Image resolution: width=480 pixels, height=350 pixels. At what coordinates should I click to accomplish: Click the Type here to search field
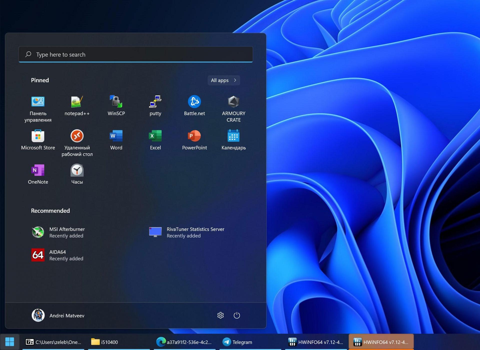point(136,54)
